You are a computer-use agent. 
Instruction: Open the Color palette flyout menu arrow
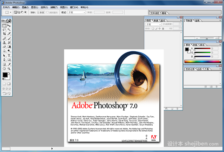[x=220, y=45]
